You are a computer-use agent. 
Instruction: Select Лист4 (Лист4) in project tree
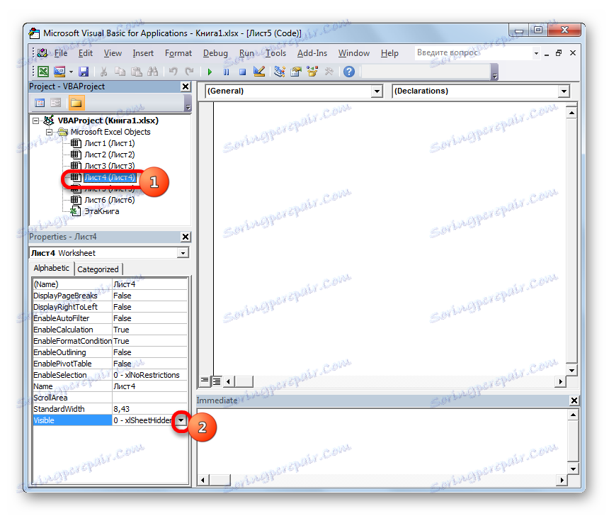110,178
